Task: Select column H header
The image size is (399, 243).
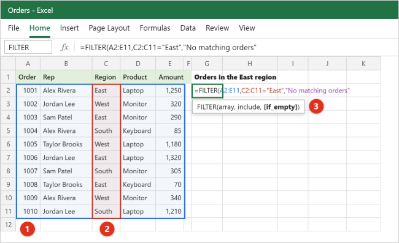Action: click(x=250, y=64)
